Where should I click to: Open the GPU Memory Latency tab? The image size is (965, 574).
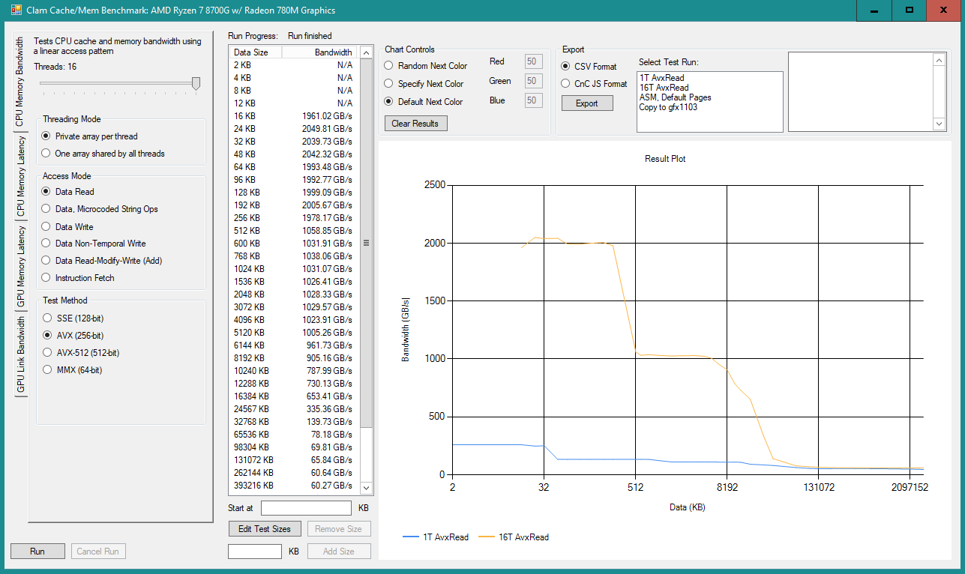(21, 268)
